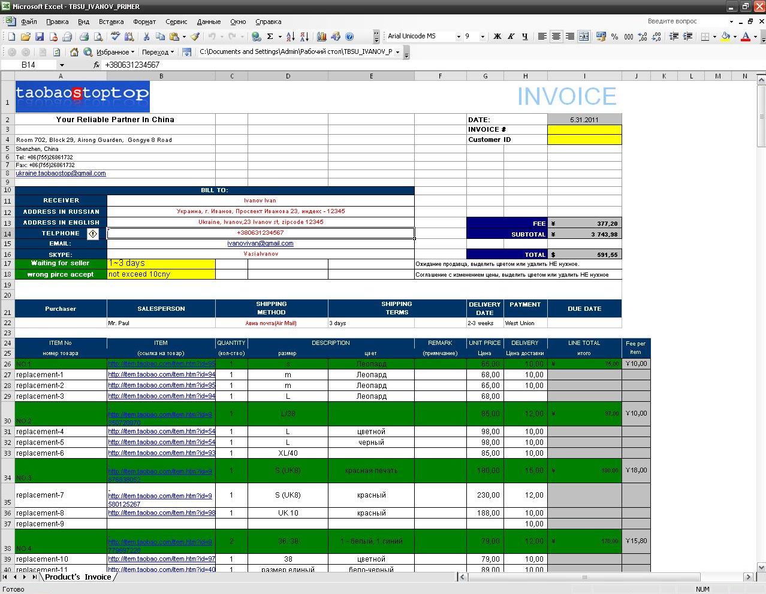Screen dimensions: 766x594
Task: Open the Избранное dropdown
Action: [x=115, y=52]
